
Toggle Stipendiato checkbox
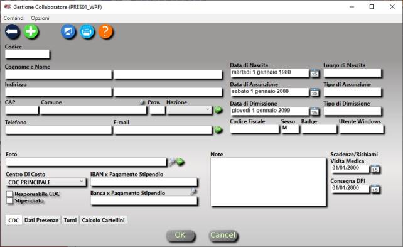[x=9, y=200]
